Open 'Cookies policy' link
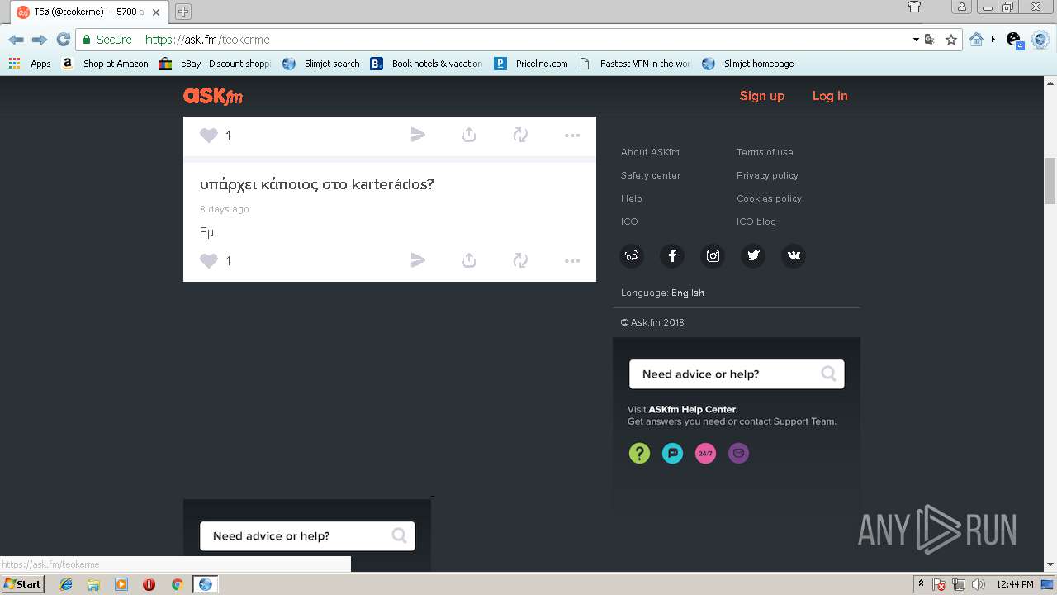The height and width of the screenshot is (595, 1057). 769,198
